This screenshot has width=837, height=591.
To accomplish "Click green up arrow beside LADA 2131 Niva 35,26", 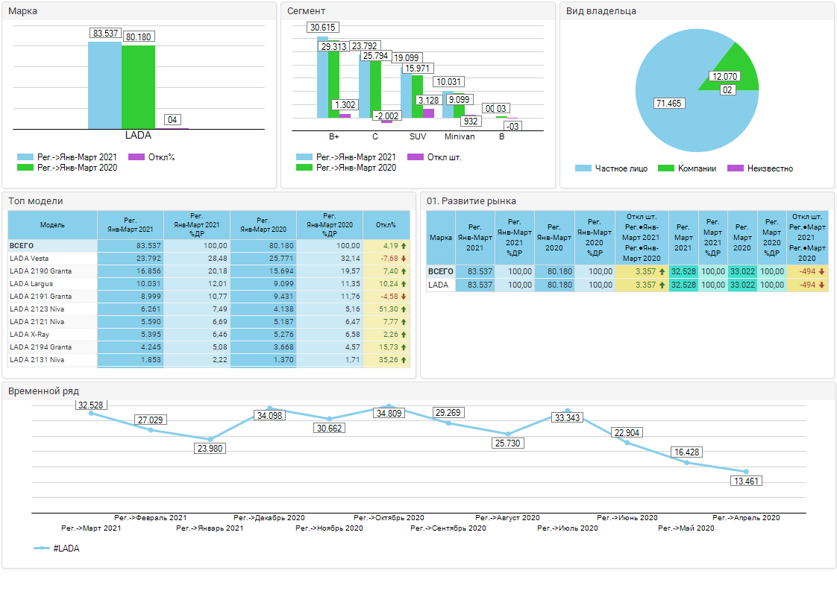I will point(404,360).
